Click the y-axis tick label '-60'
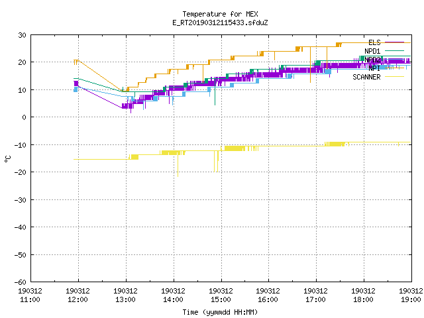This screenshot has height=318, width=424. click(21, 282)
